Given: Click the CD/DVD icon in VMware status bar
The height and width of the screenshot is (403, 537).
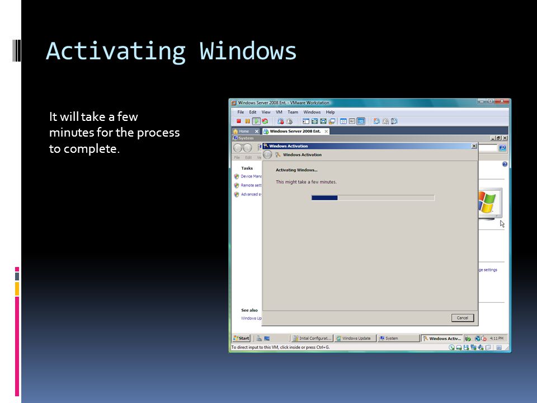Looking at the screenshot, I should coord(452,348).
